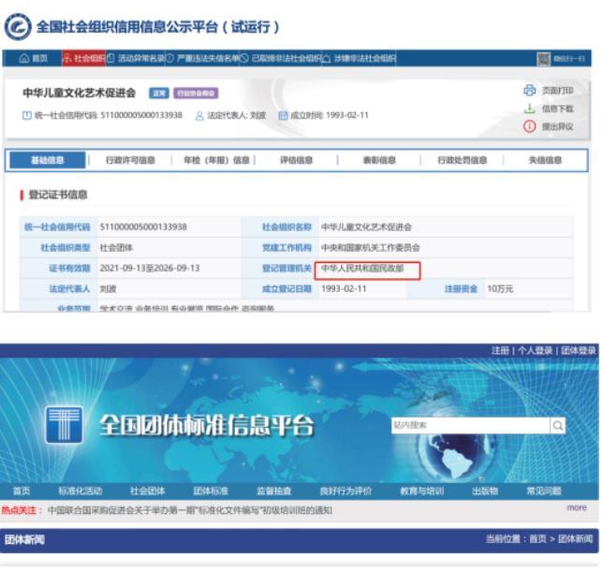Image resolution: width=604 pixels, height=571 pixels.
Task: Switch to the 行政许可信息 tab
Action: point(130,160)
